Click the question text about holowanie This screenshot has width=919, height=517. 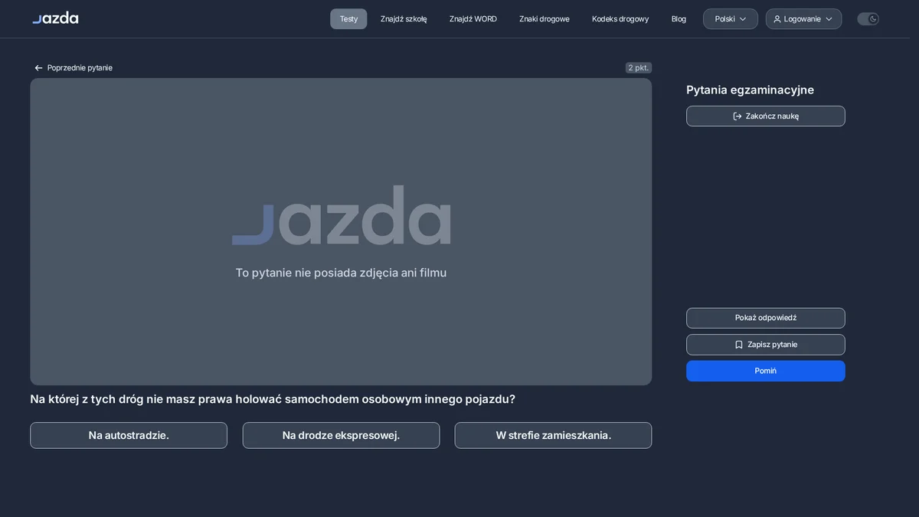click(x=273, y=399)
